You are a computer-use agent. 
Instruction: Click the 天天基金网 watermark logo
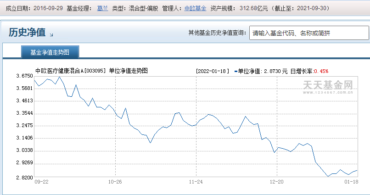click(x=329, y=86)
